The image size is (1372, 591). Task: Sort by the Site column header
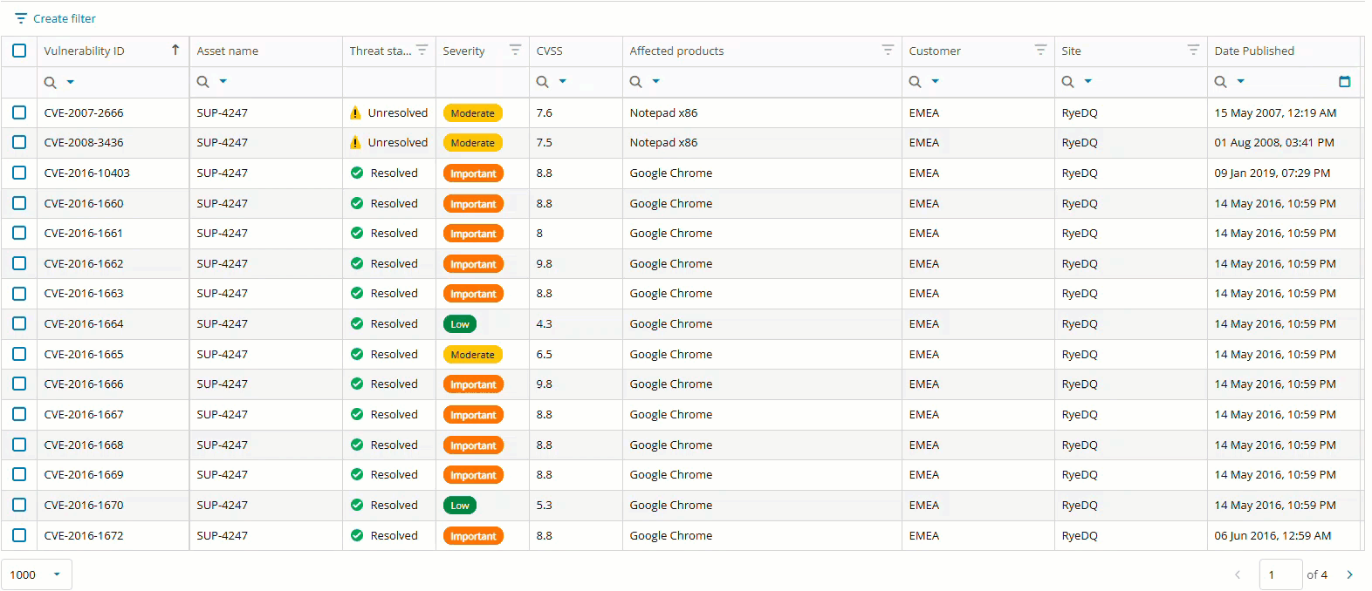1071,51
